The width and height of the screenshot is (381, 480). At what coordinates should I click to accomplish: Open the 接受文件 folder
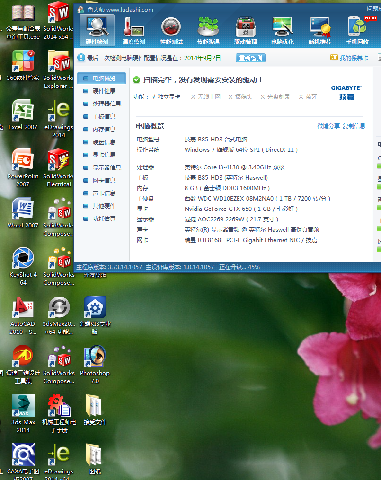point(95,410)
